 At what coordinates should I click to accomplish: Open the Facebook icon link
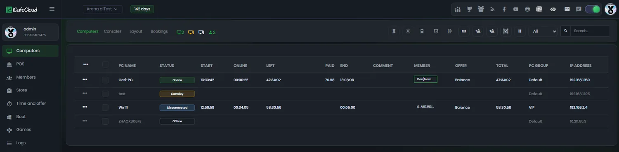coord(504,9)
